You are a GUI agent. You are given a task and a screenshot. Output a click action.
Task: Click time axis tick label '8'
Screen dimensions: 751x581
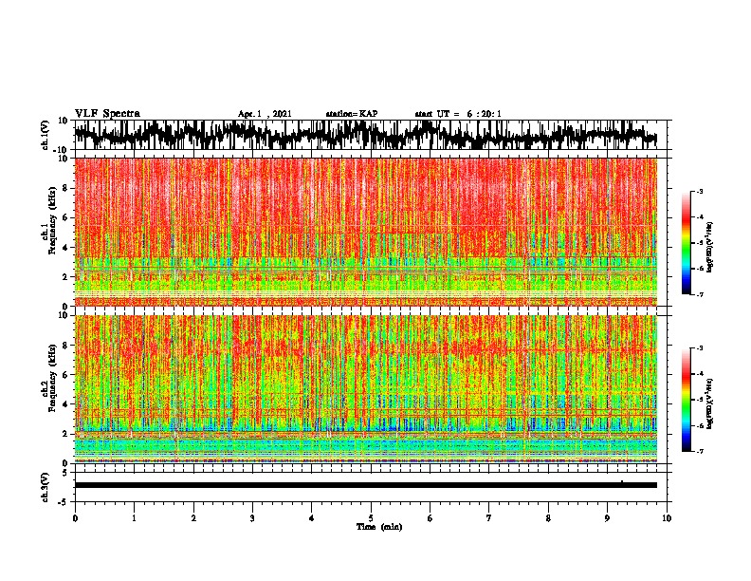548,518
